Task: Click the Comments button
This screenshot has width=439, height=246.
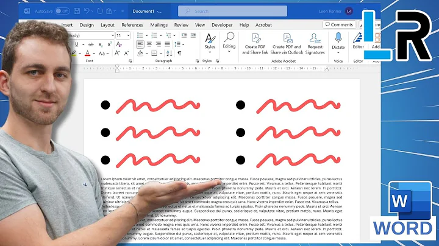Action: tap(340, 24)
